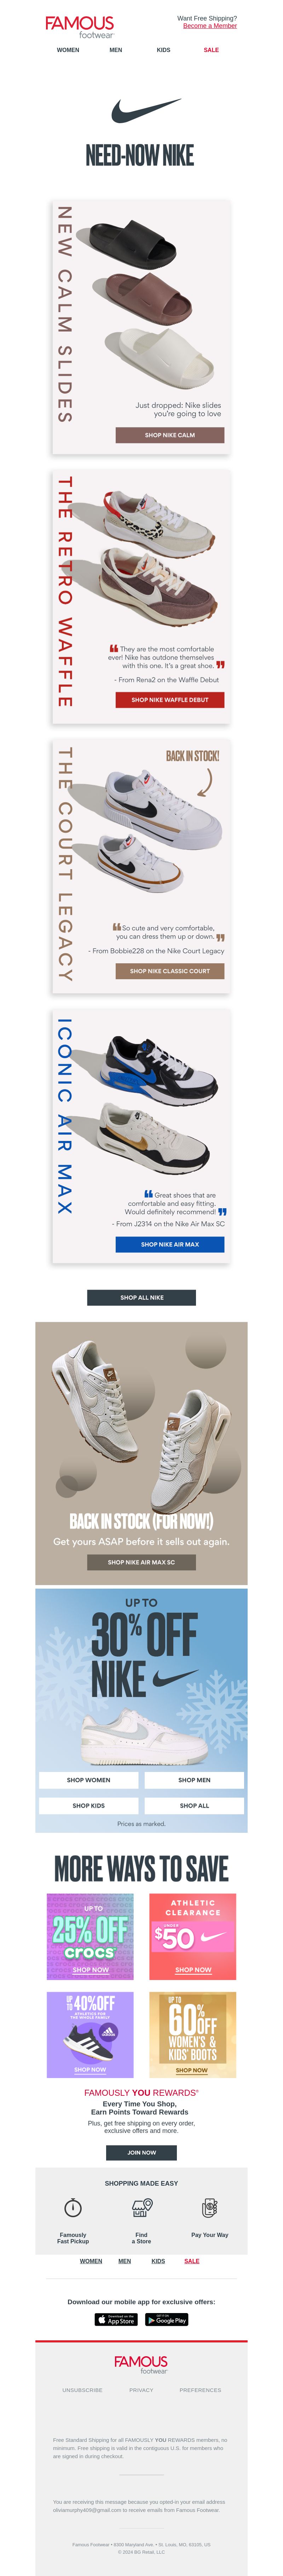Tap the Google Play download badge
Image resolution: width=283 pixels, height=2576 pixels.
[x=167, y=2319]
